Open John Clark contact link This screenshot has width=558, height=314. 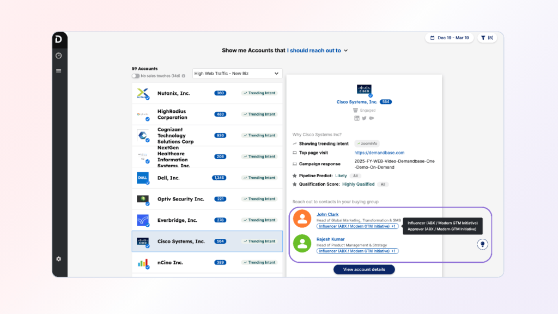pyautogui.click(x=327, y=214)
